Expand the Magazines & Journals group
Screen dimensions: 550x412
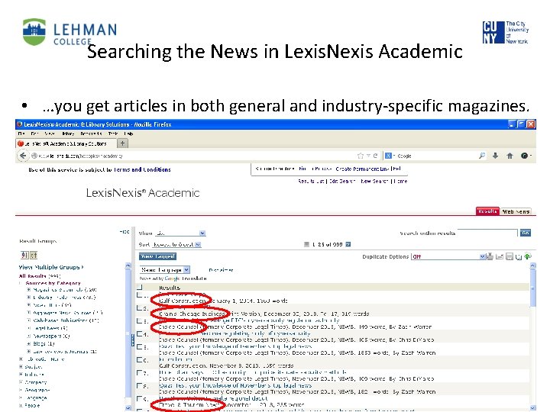coord(29,290)
